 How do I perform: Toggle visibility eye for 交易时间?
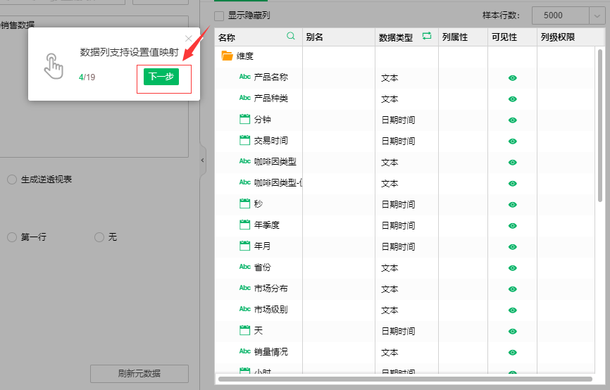click(512, 141)
